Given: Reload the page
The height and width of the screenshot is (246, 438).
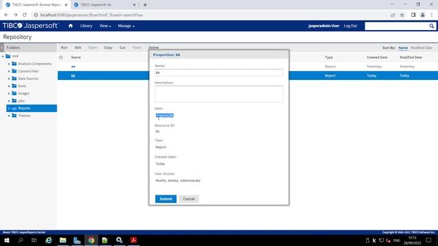Looking at the screenshot, I should pyautogui.click(x=25, y=15).
